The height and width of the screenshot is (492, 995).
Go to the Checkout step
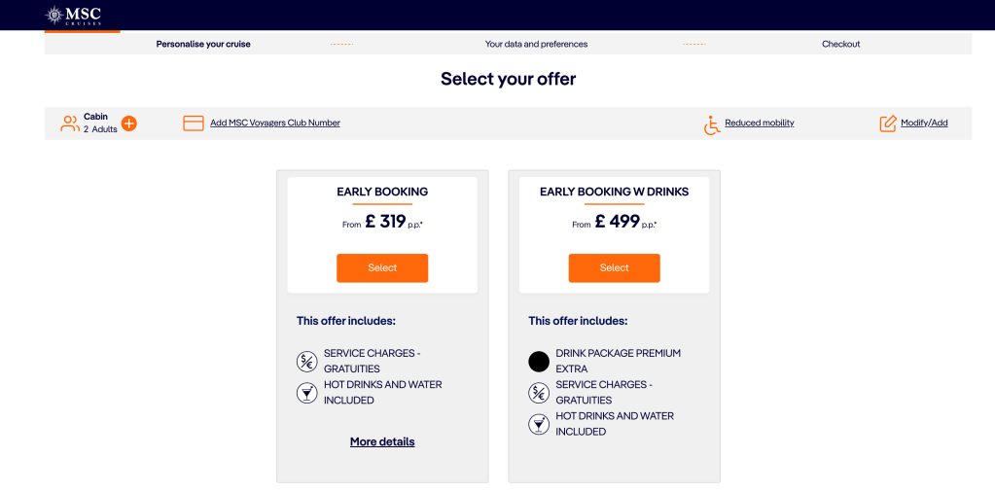[x=840, y=44]
